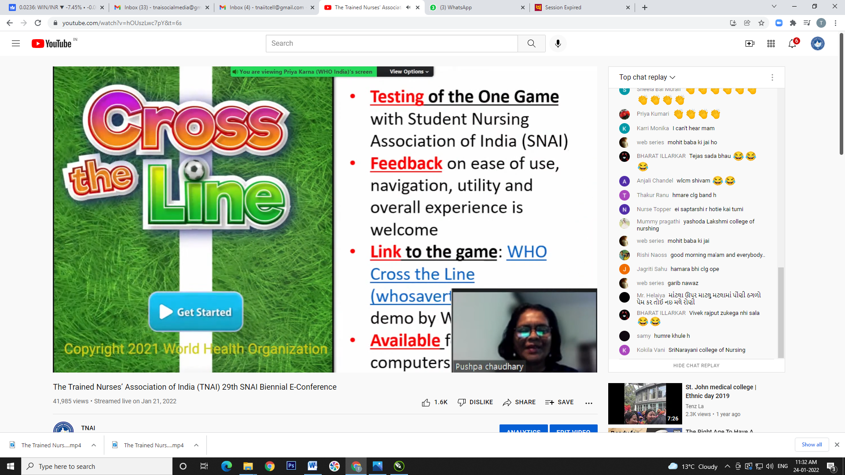This screenshot has height=475, width=845.
Task: Switch to WhatsApp tab
Action: 477,7
